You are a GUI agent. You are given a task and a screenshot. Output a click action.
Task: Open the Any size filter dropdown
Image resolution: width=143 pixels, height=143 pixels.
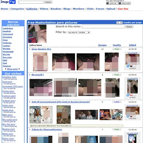(x=73, y=32)
